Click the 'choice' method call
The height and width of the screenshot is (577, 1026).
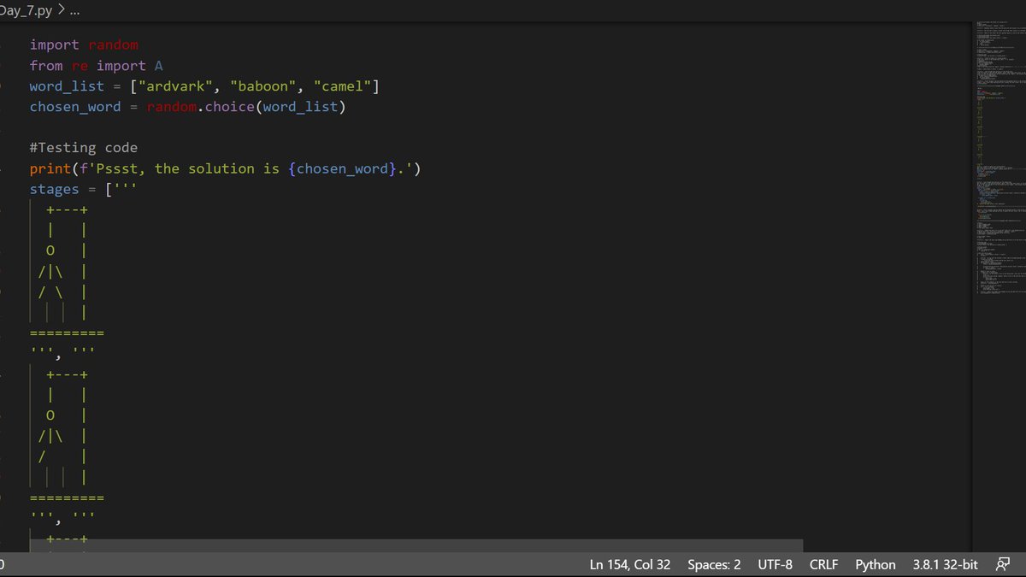point(230,107)
